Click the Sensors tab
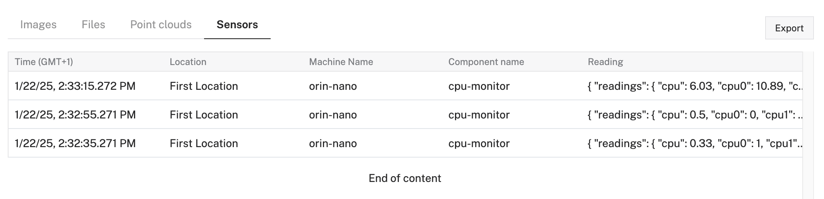The width and height of the screenshot is (824, 199). click(237, 25)
